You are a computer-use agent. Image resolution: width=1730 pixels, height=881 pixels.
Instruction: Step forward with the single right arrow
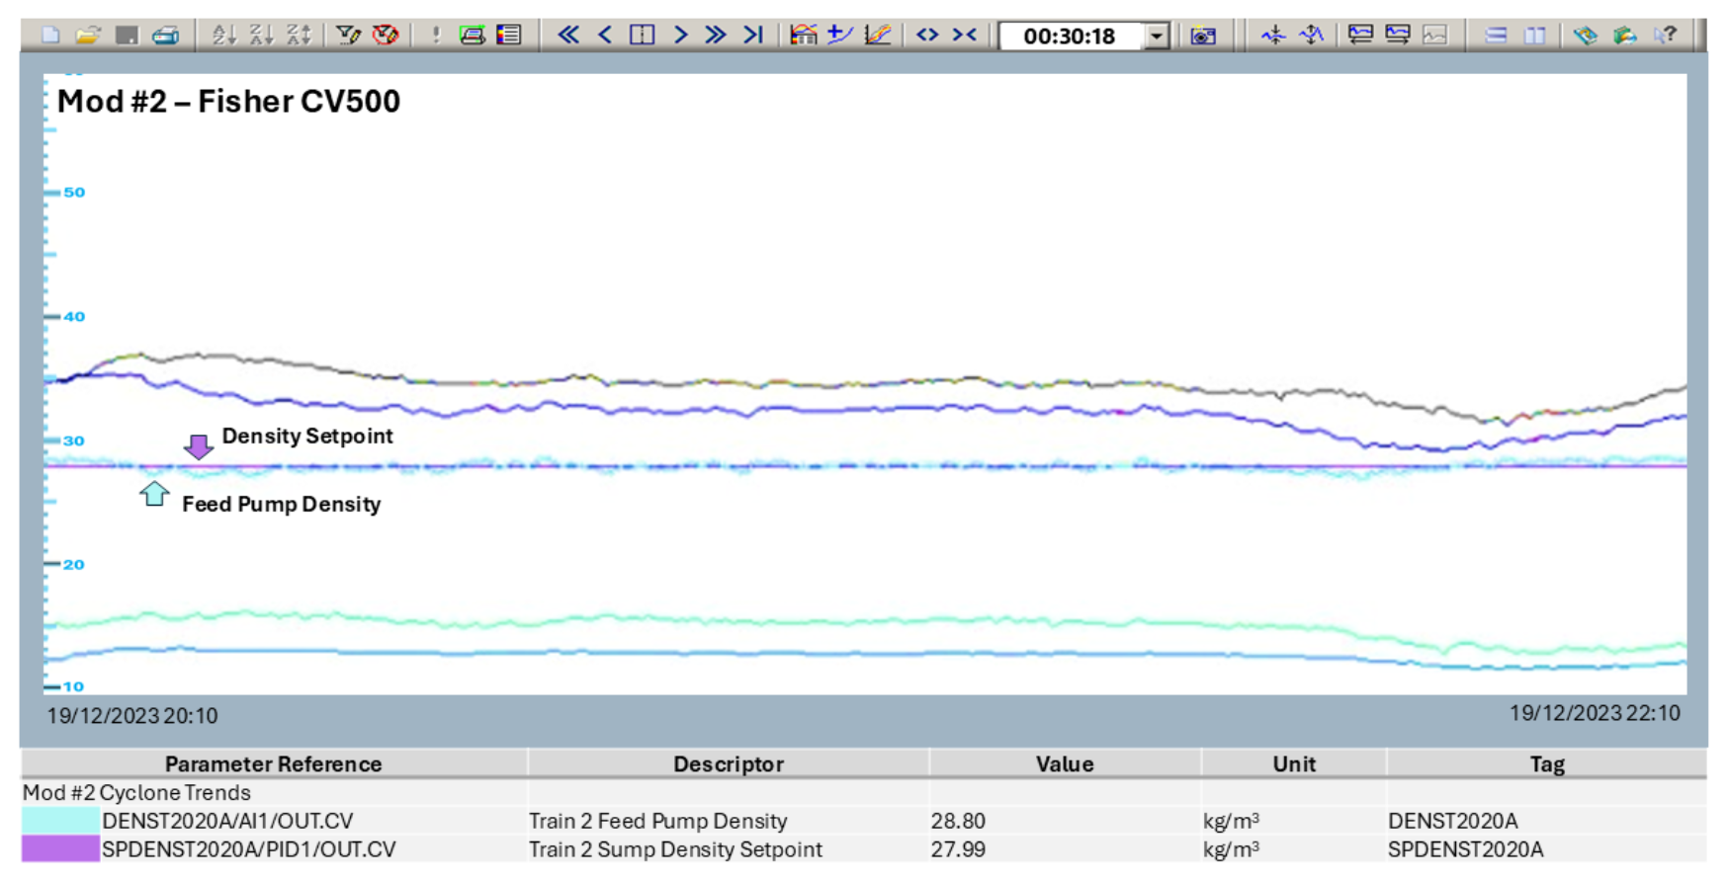(680, 36)
